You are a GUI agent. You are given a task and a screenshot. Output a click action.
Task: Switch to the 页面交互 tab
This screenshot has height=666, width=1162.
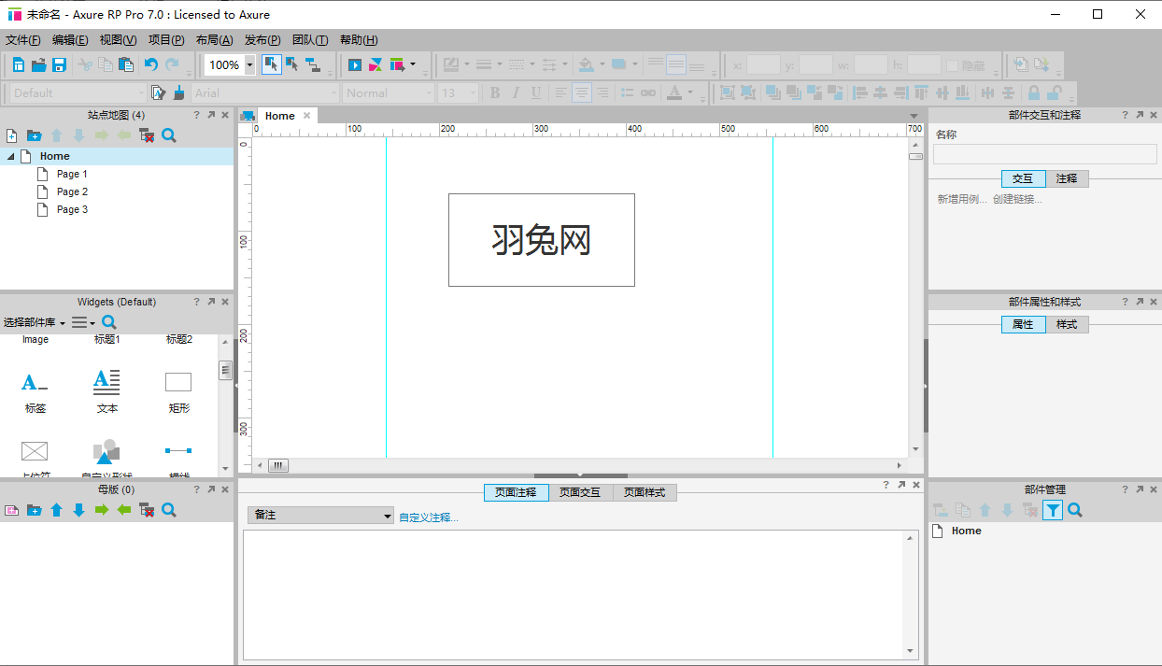pos(580,492)
